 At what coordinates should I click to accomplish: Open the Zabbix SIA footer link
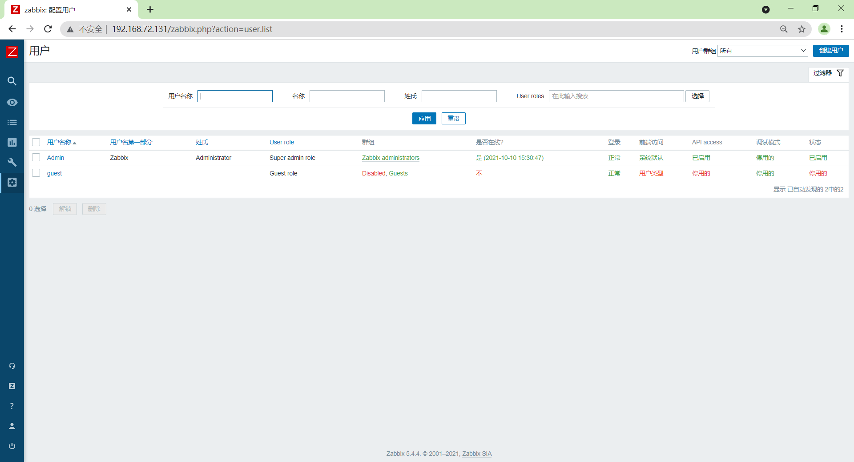point(477,454)
